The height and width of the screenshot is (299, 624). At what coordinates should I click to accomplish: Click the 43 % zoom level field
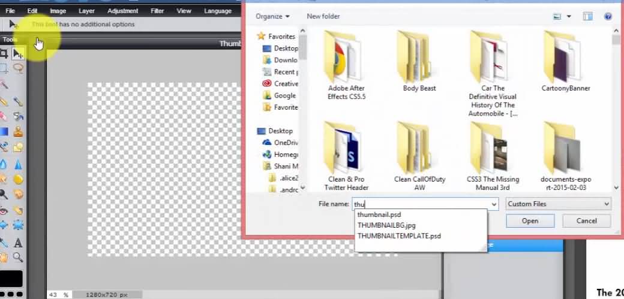[x=59, y=295]
